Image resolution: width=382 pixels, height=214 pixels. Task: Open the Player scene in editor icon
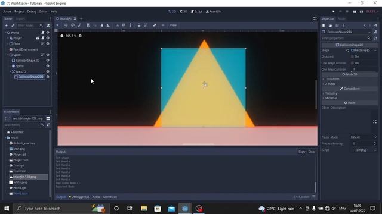pyautogui.click(x=38, y=38)
